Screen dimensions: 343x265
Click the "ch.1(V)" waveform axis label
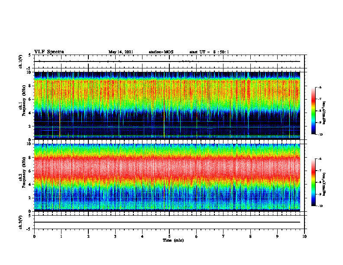click(21, 61)
